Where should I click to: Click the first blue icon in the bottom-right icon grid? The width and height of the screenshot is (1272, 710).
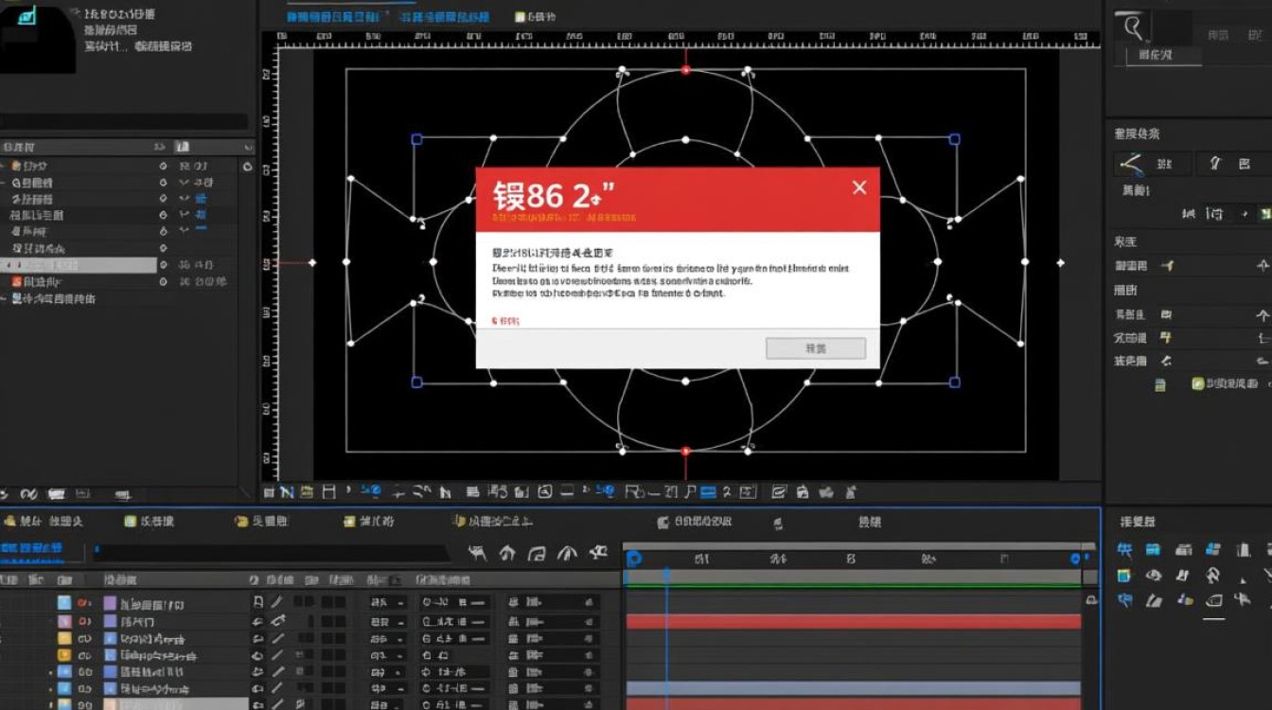coord(1123,550)
